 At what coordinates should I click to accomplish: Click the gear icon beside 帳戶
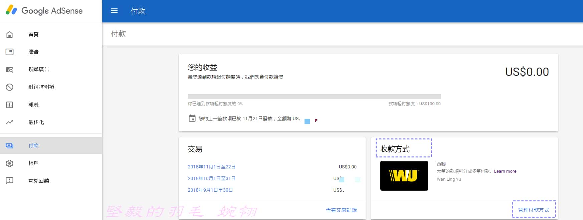coord(10,163)
